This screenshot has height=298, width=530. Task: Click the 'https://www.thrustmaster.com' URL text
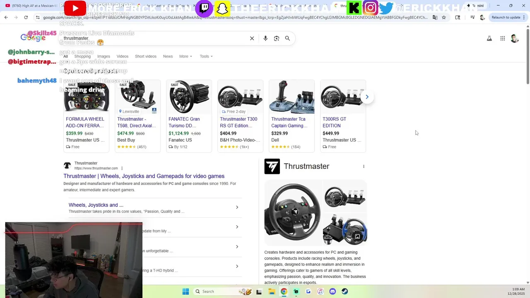tap(96, 168)
